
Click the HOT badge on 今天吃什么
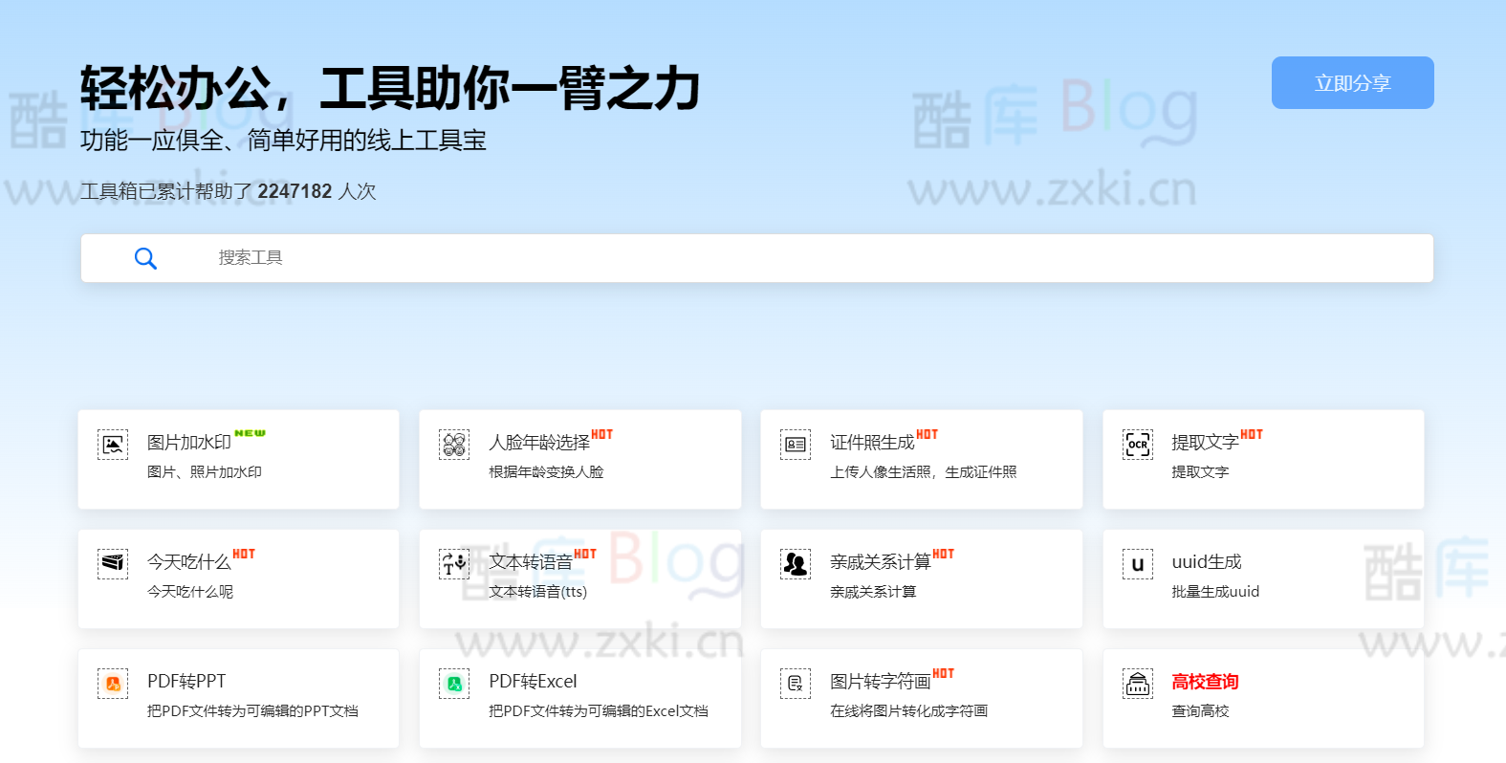point(244,554)
